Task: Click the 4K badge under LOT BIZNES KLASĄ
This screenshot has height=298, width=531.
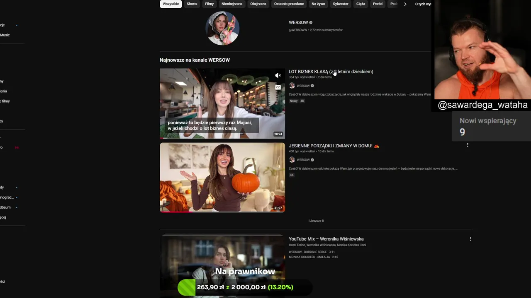Action: click(302, 101)
